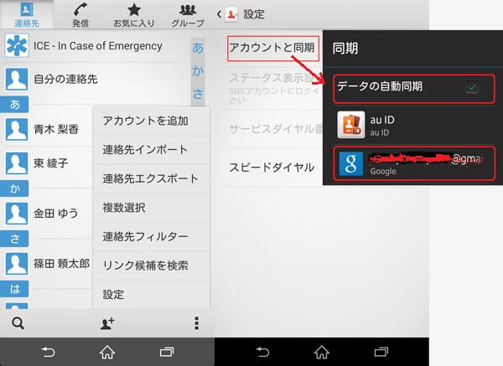Tap home button on left navigation bar
Screen dimensions: 503x366
point(107,353)
